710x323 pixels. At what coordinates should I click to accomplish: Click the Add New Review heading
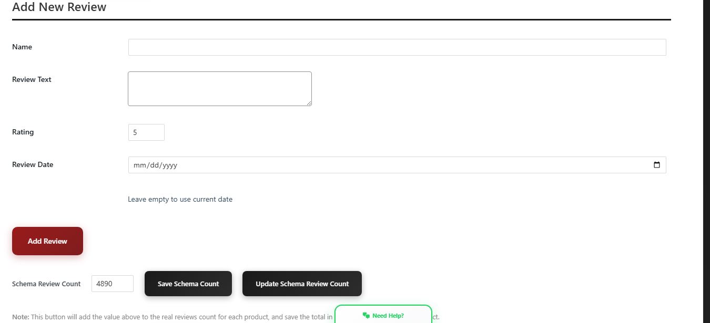[59, 7]
